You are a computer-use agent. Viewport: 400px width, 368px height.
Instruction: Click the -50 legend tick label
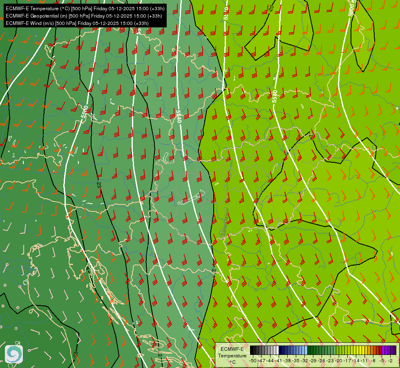[x=253, y=361]
